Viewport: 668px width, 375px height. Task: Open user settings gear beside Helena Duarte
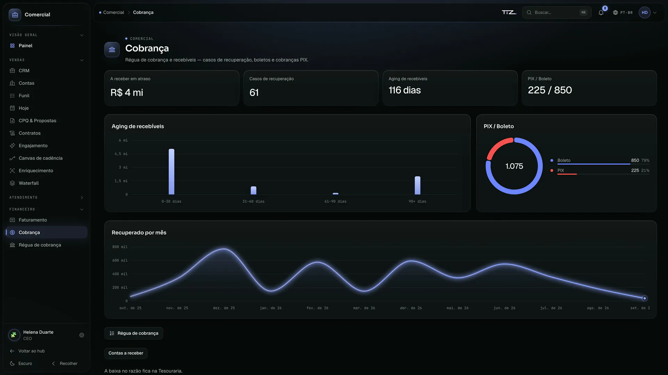tap(82, 335)
